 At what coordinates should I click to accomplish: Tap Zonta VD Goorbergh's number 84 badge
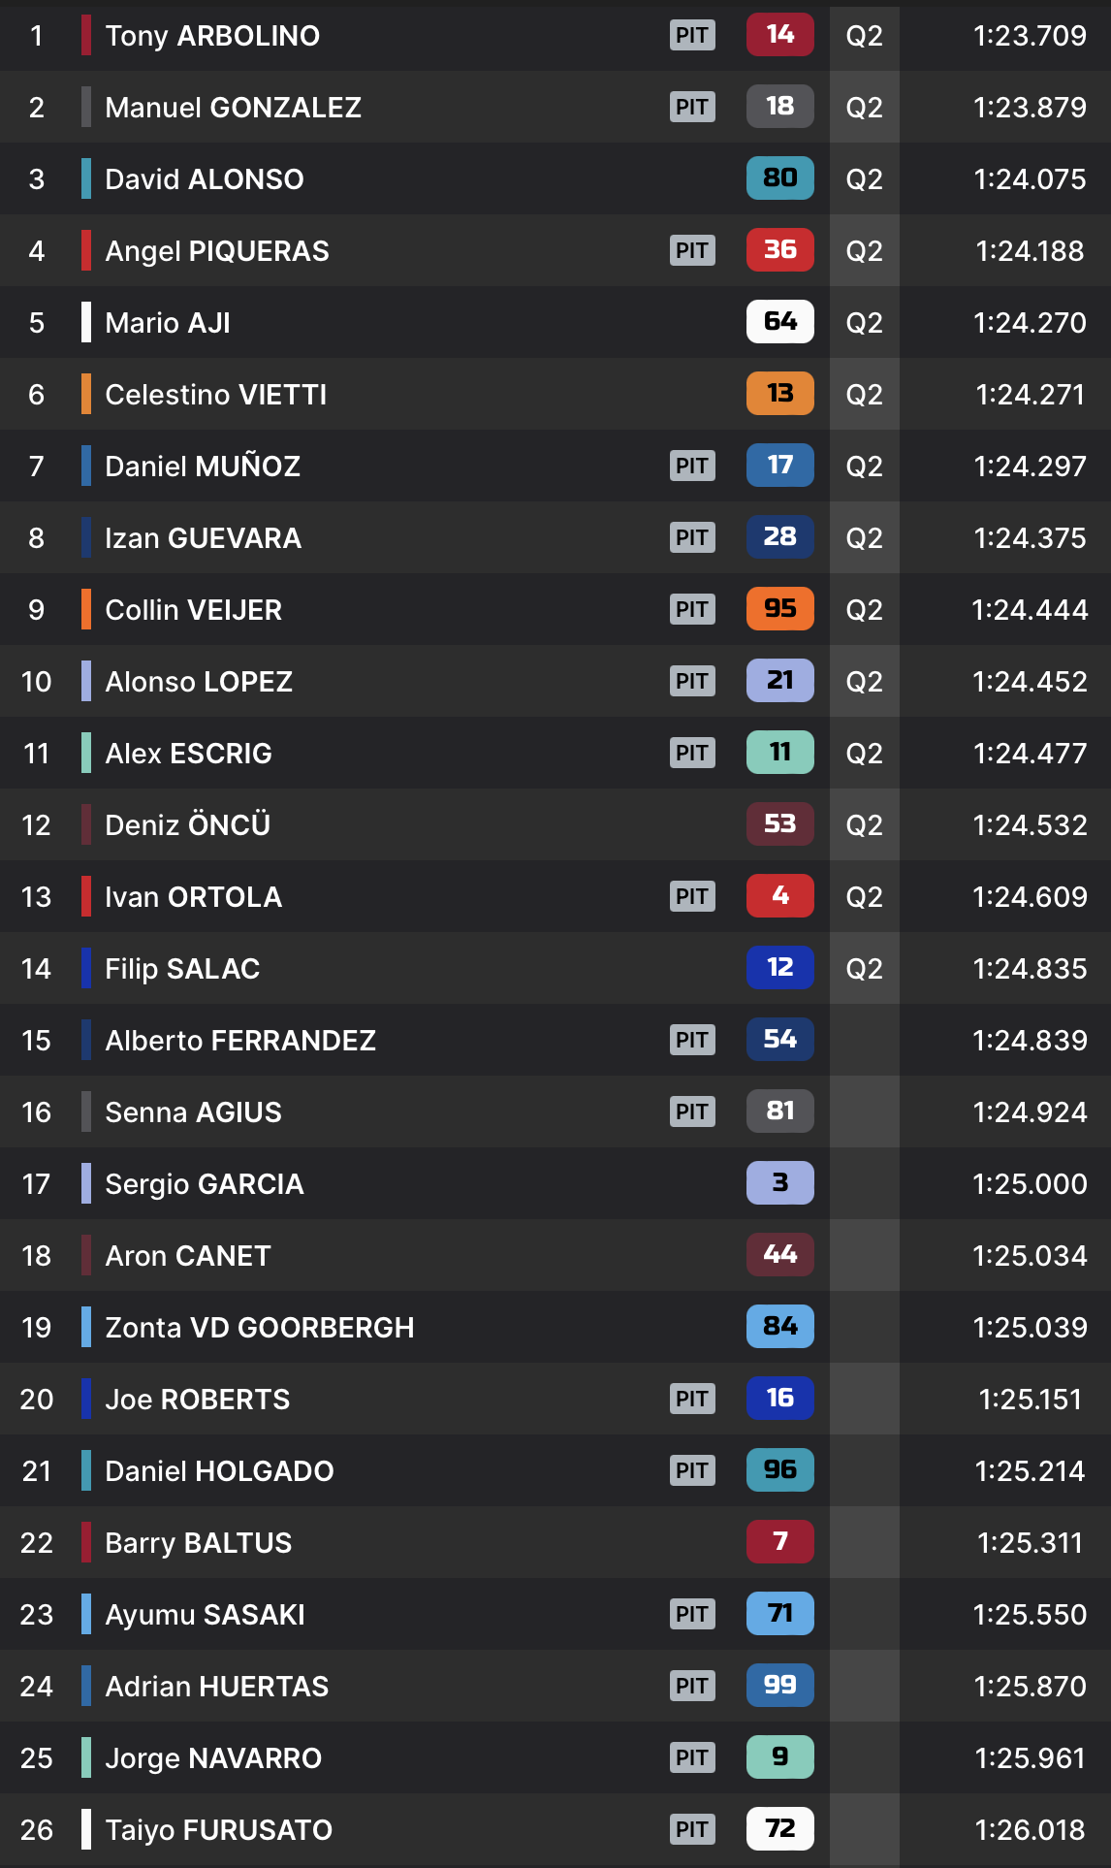click(x=779, y=1327)
